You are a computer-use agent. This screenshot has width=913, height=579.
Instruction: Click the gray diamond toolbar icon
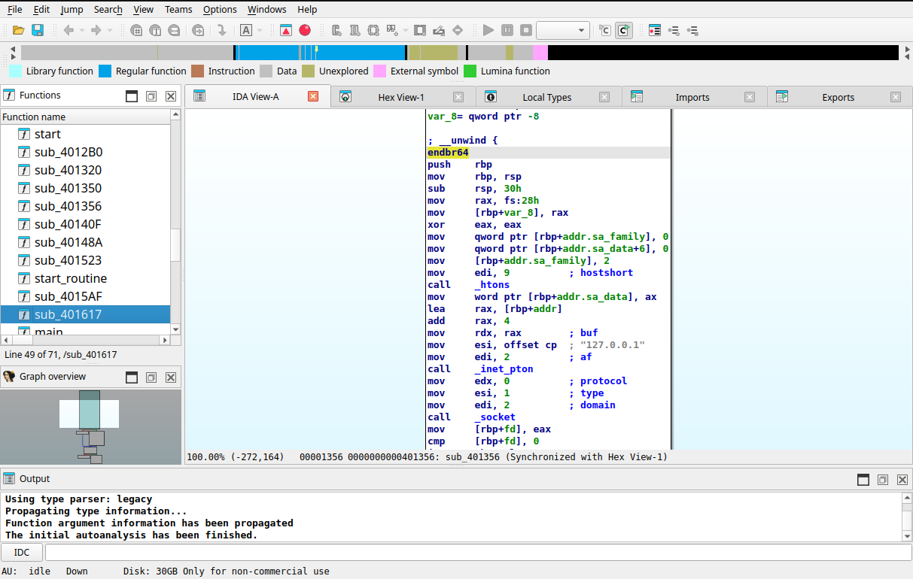458,30
